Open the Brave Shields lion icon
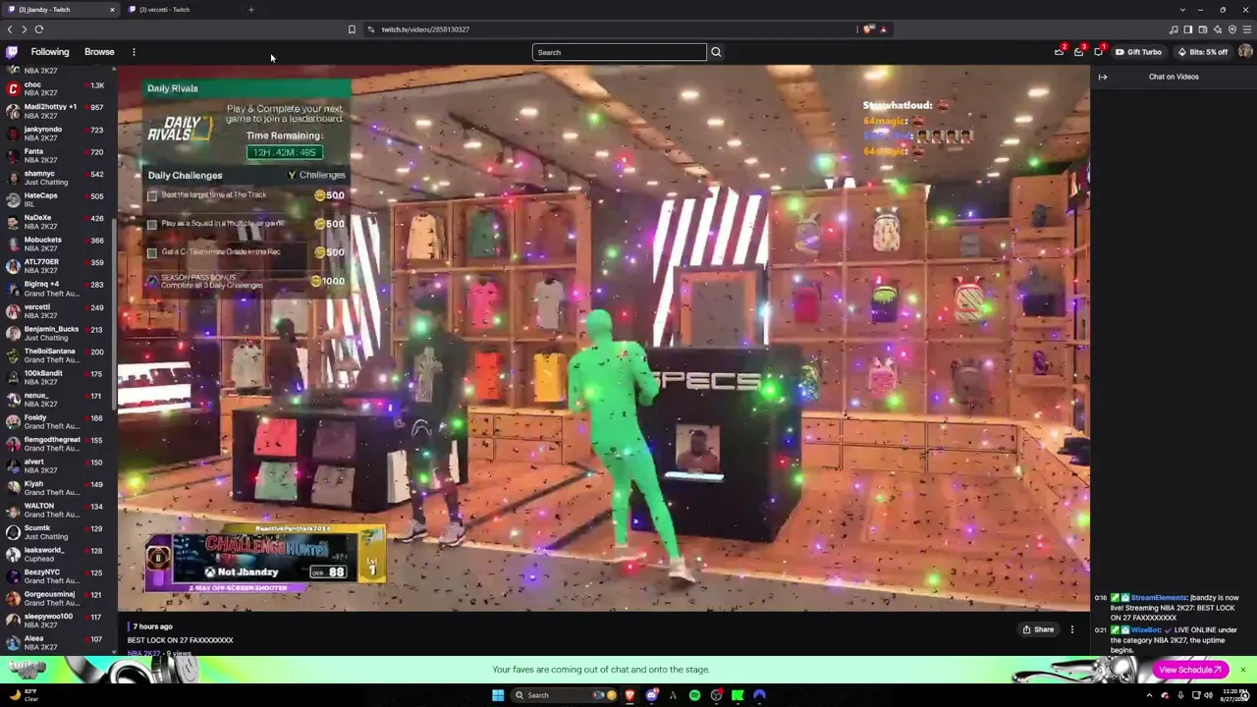The height and width of the screenshot is (707, 1257). click(x=868, y=29)
